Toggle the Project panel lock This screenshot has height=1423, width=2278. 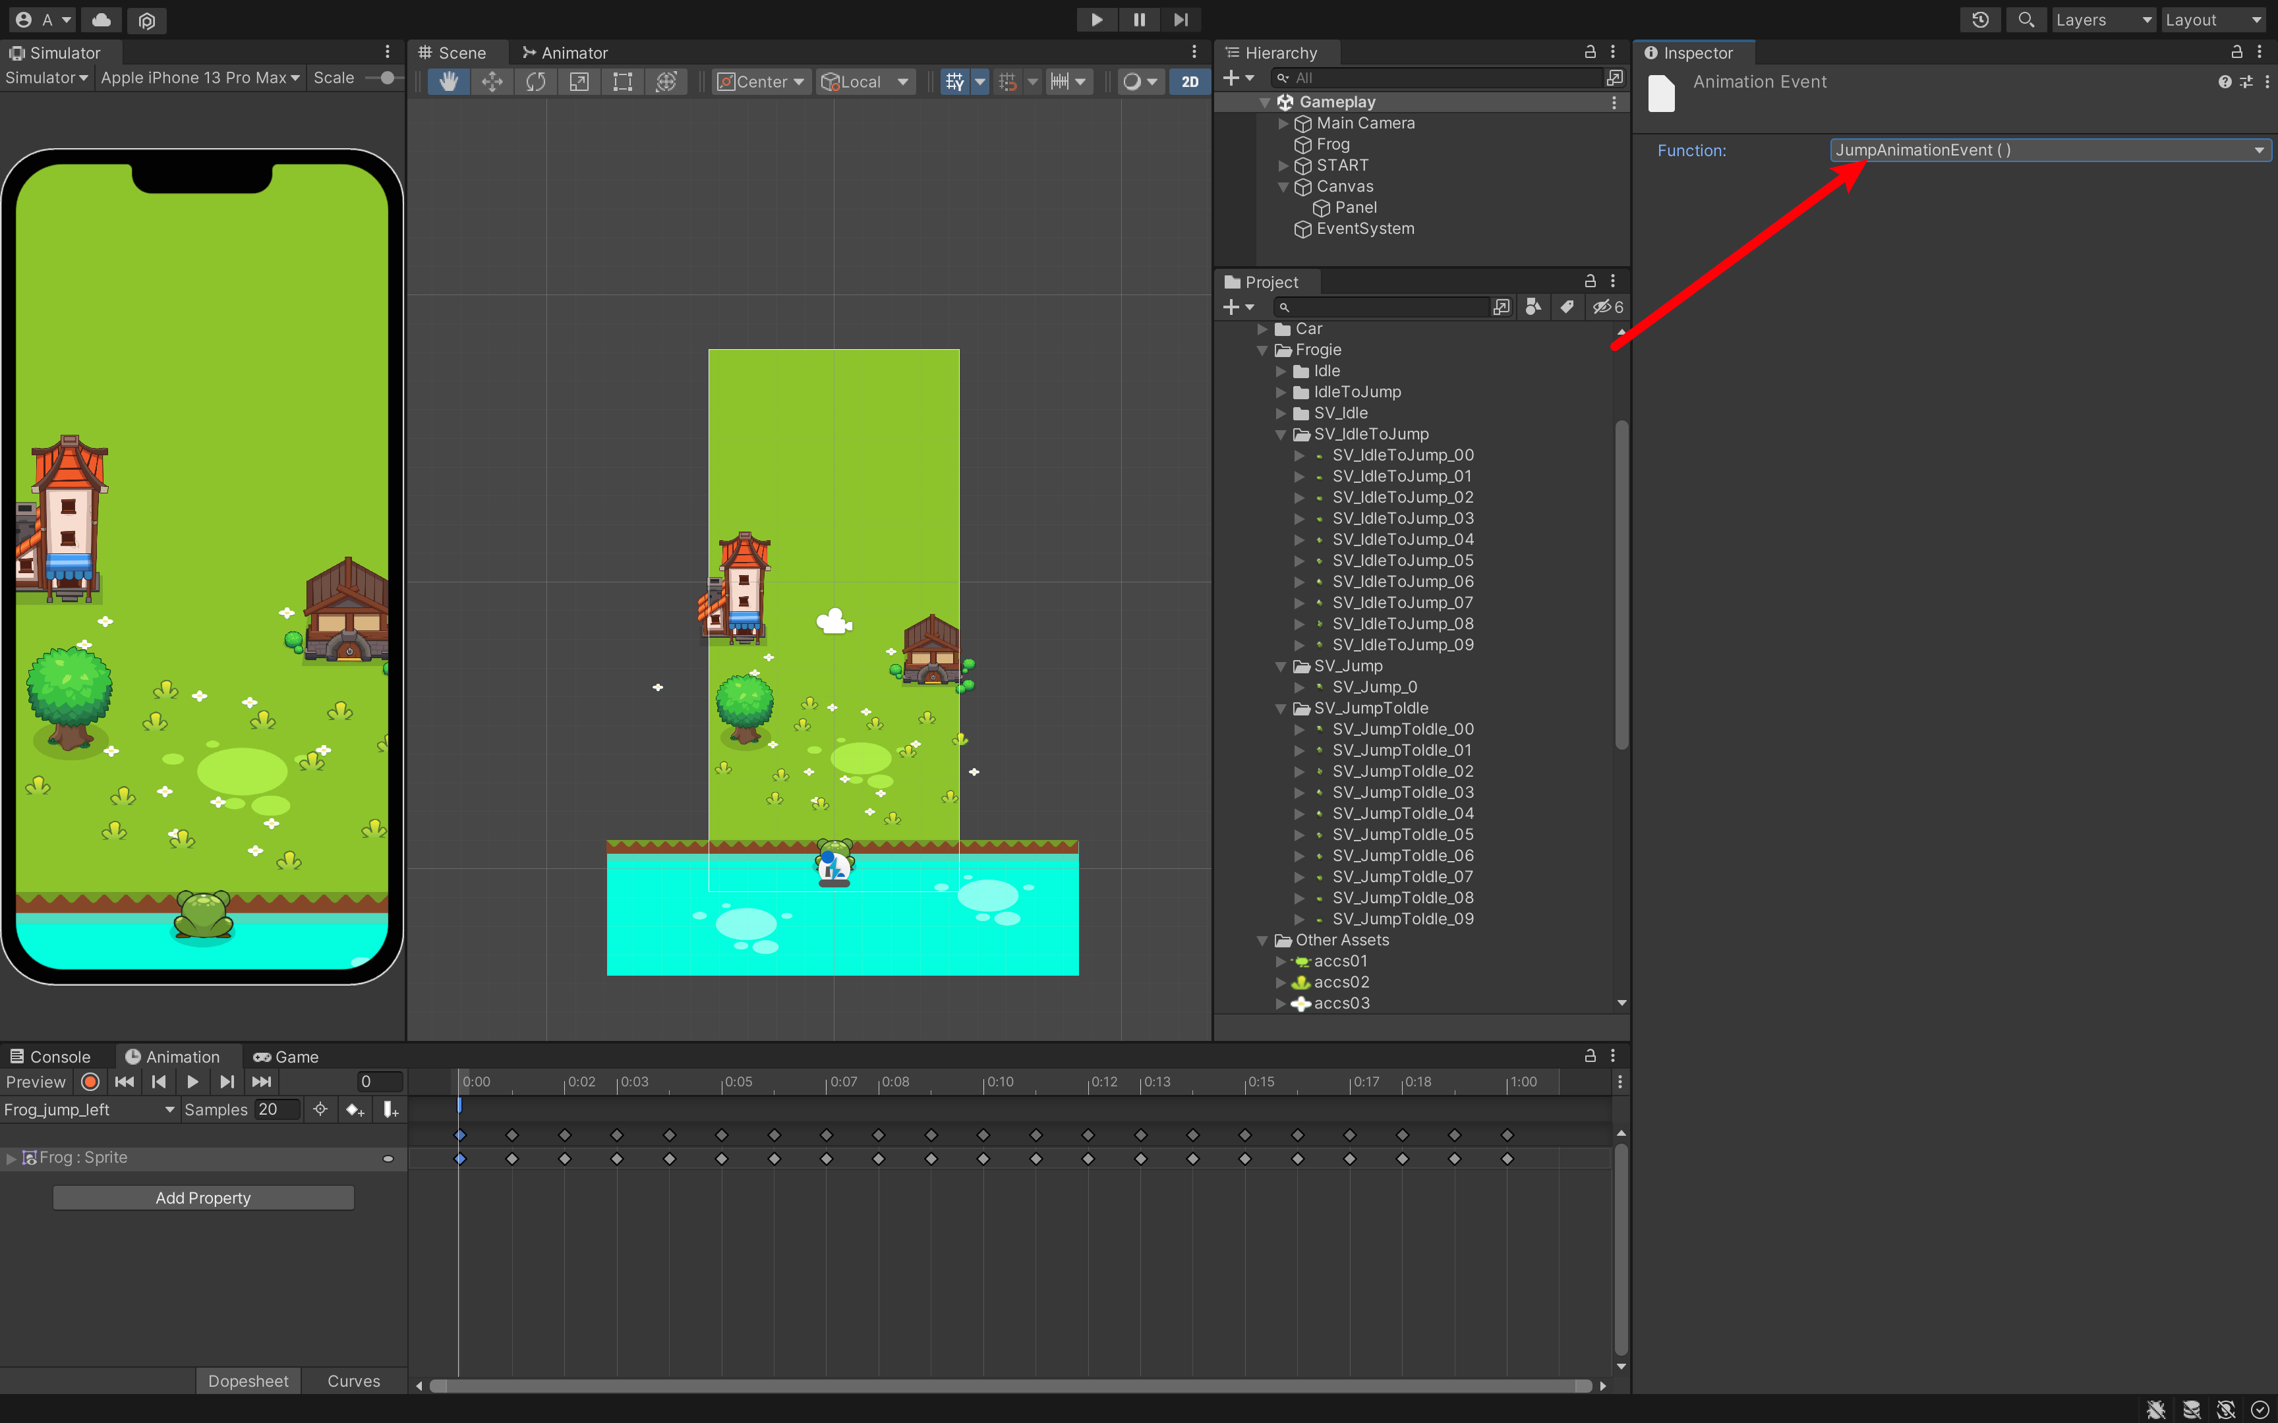(1590, 281)
